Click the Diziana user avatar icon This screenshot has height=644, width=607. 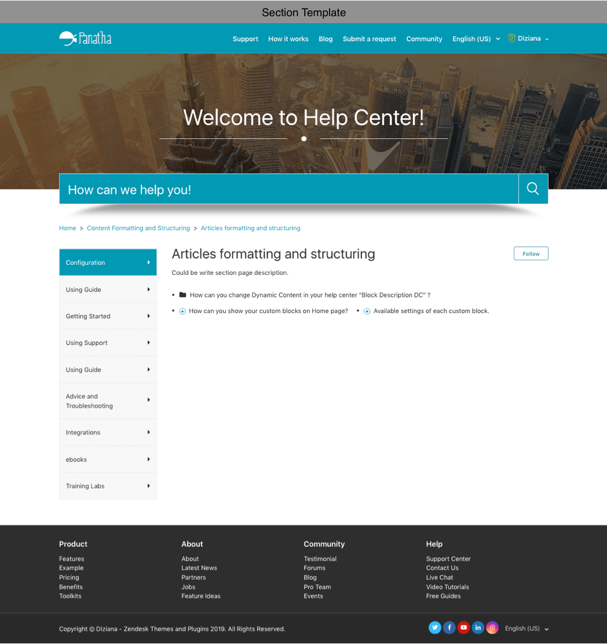click(x=511, y=38)
